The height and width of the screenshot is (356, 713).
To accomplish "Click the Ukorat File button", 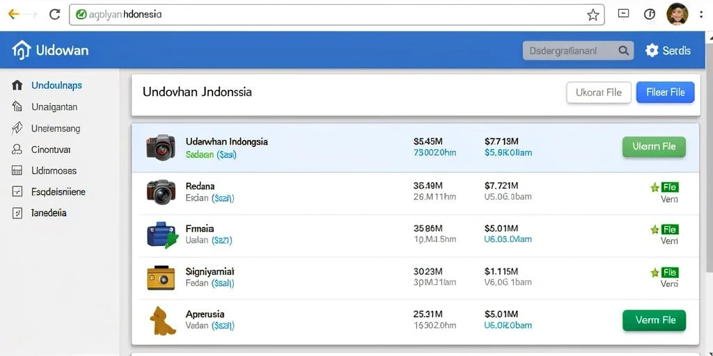I will [x=599, y=92].
